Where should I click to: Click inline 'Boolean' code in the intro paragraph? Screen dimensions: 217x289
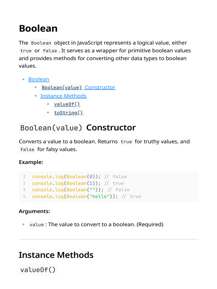tap(41, 43)
